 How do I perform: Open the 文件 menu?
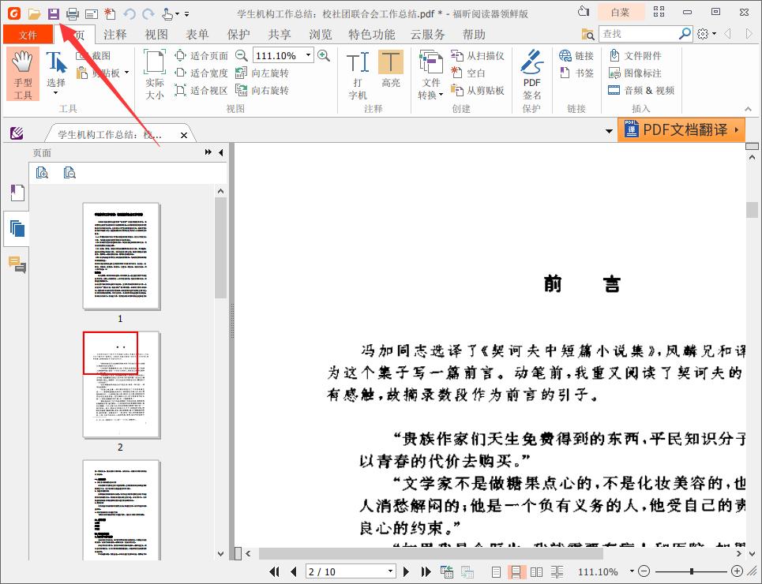click(x=28, y=35)
